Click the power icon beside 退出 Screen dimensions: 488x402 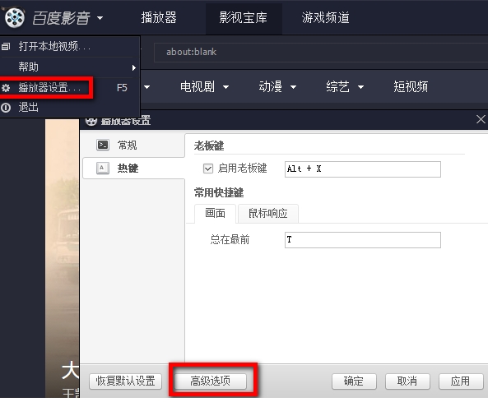[x=6, y=108]
